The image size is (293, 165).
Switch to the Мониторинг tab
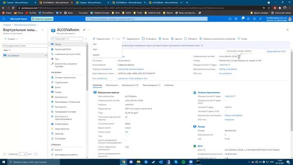pyautogui.click(x=112, y=85)
